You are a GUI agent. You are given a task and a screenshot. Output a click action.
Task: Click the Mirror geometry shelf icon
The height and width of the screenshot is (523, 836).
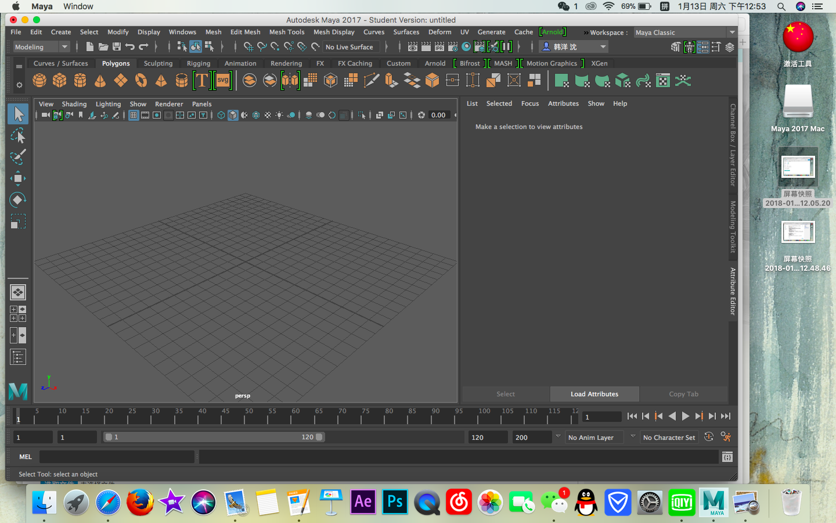click(290, 80)
